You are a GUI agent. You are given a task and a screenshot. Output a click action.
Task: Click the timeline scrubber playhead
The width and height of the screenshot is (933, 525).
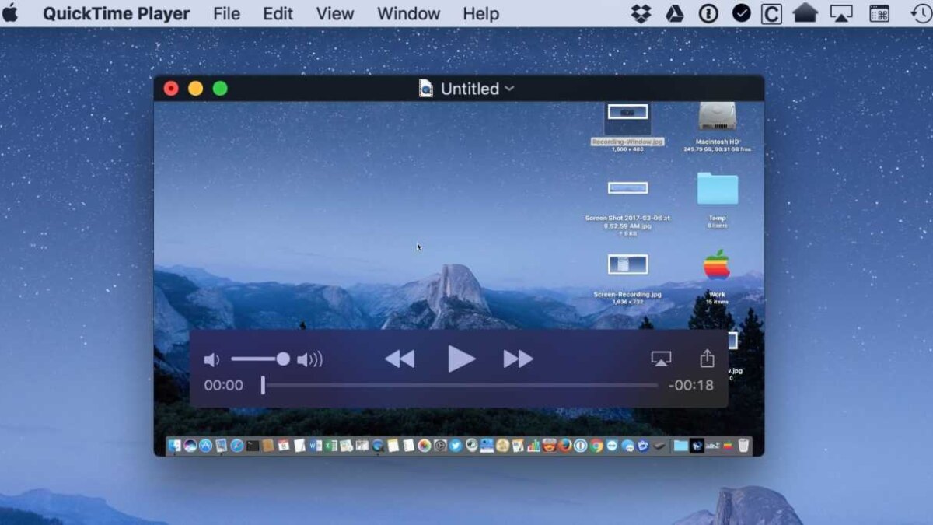262,385
